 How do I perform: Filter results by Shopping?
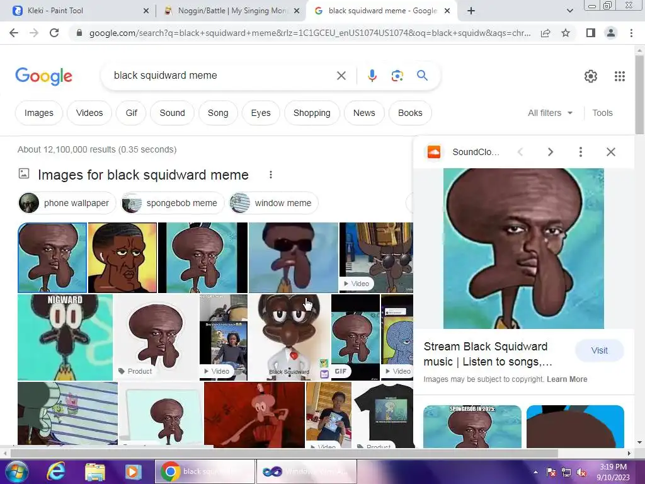312,113
